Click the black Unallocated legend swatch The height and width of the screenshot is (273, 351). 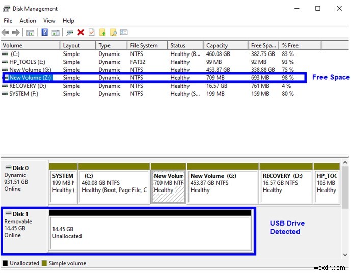coord(5,263)
